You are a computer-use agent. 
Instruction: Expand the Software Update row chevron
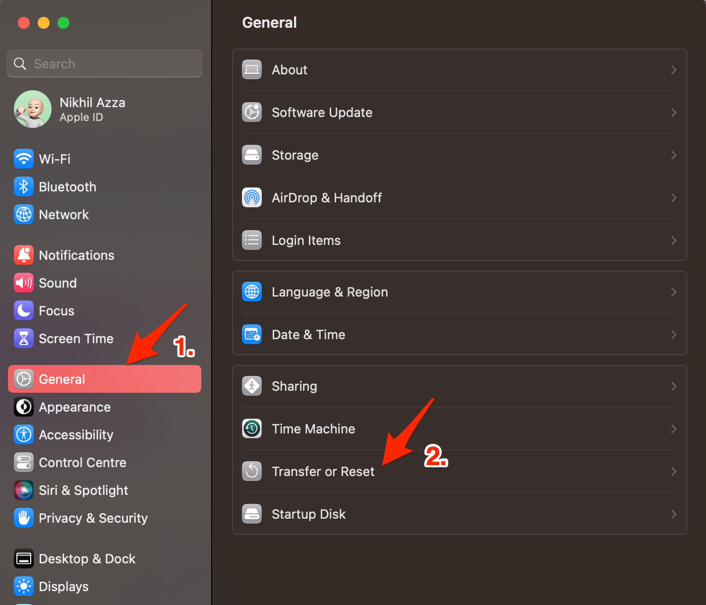pyautogui.click(x=674, y=113)
